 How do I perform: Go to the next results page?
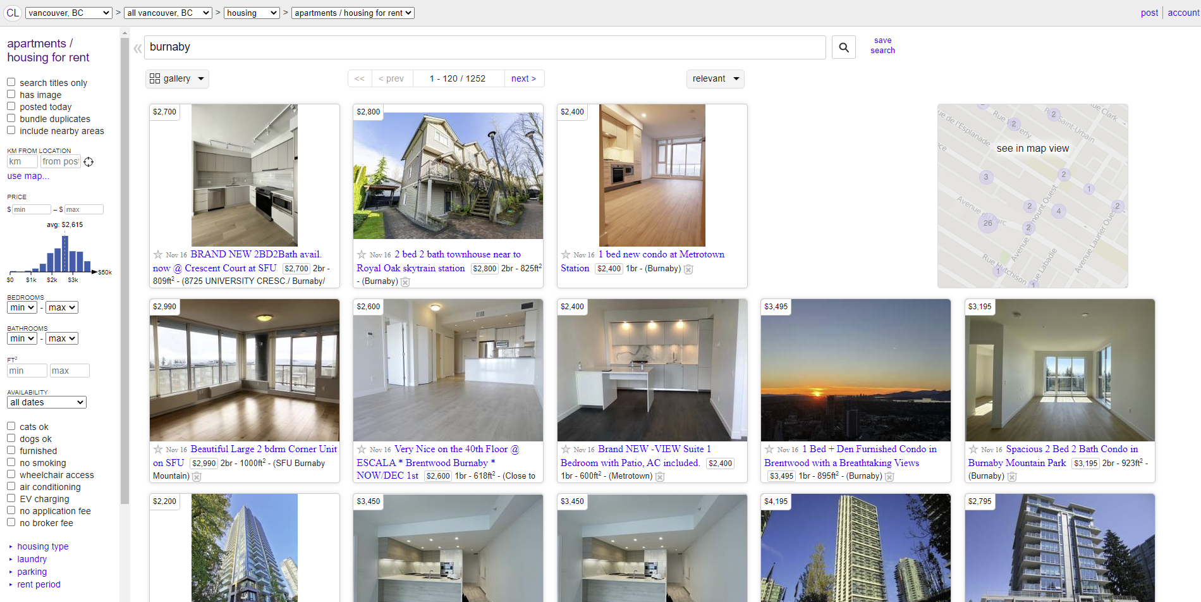pos(523,78)
